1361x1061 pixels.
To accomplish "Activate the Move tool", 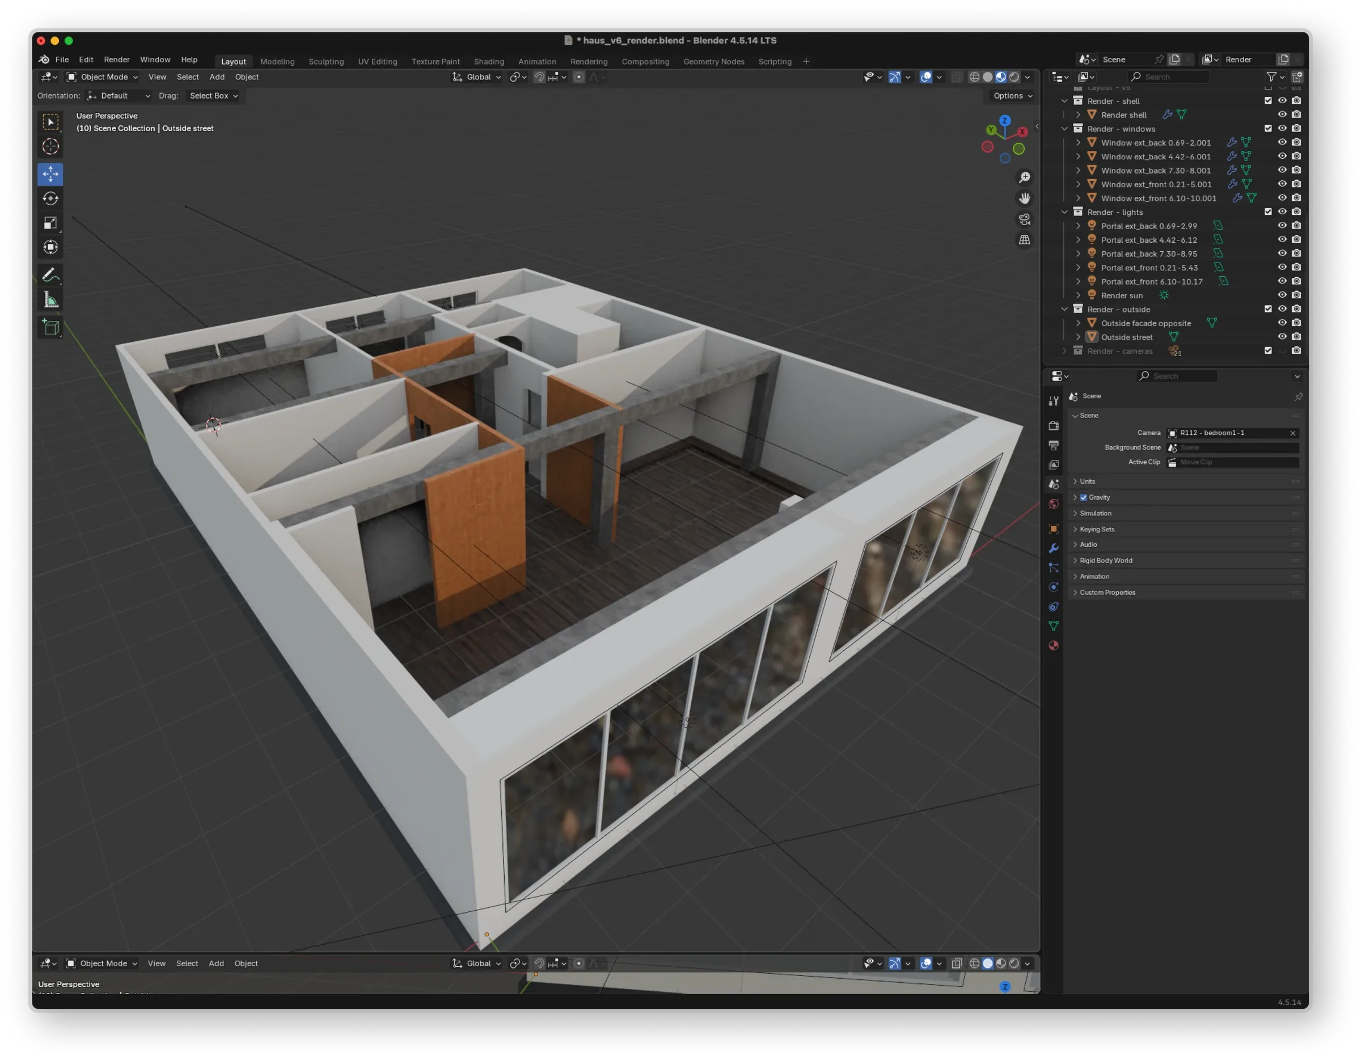I will 50,174.
